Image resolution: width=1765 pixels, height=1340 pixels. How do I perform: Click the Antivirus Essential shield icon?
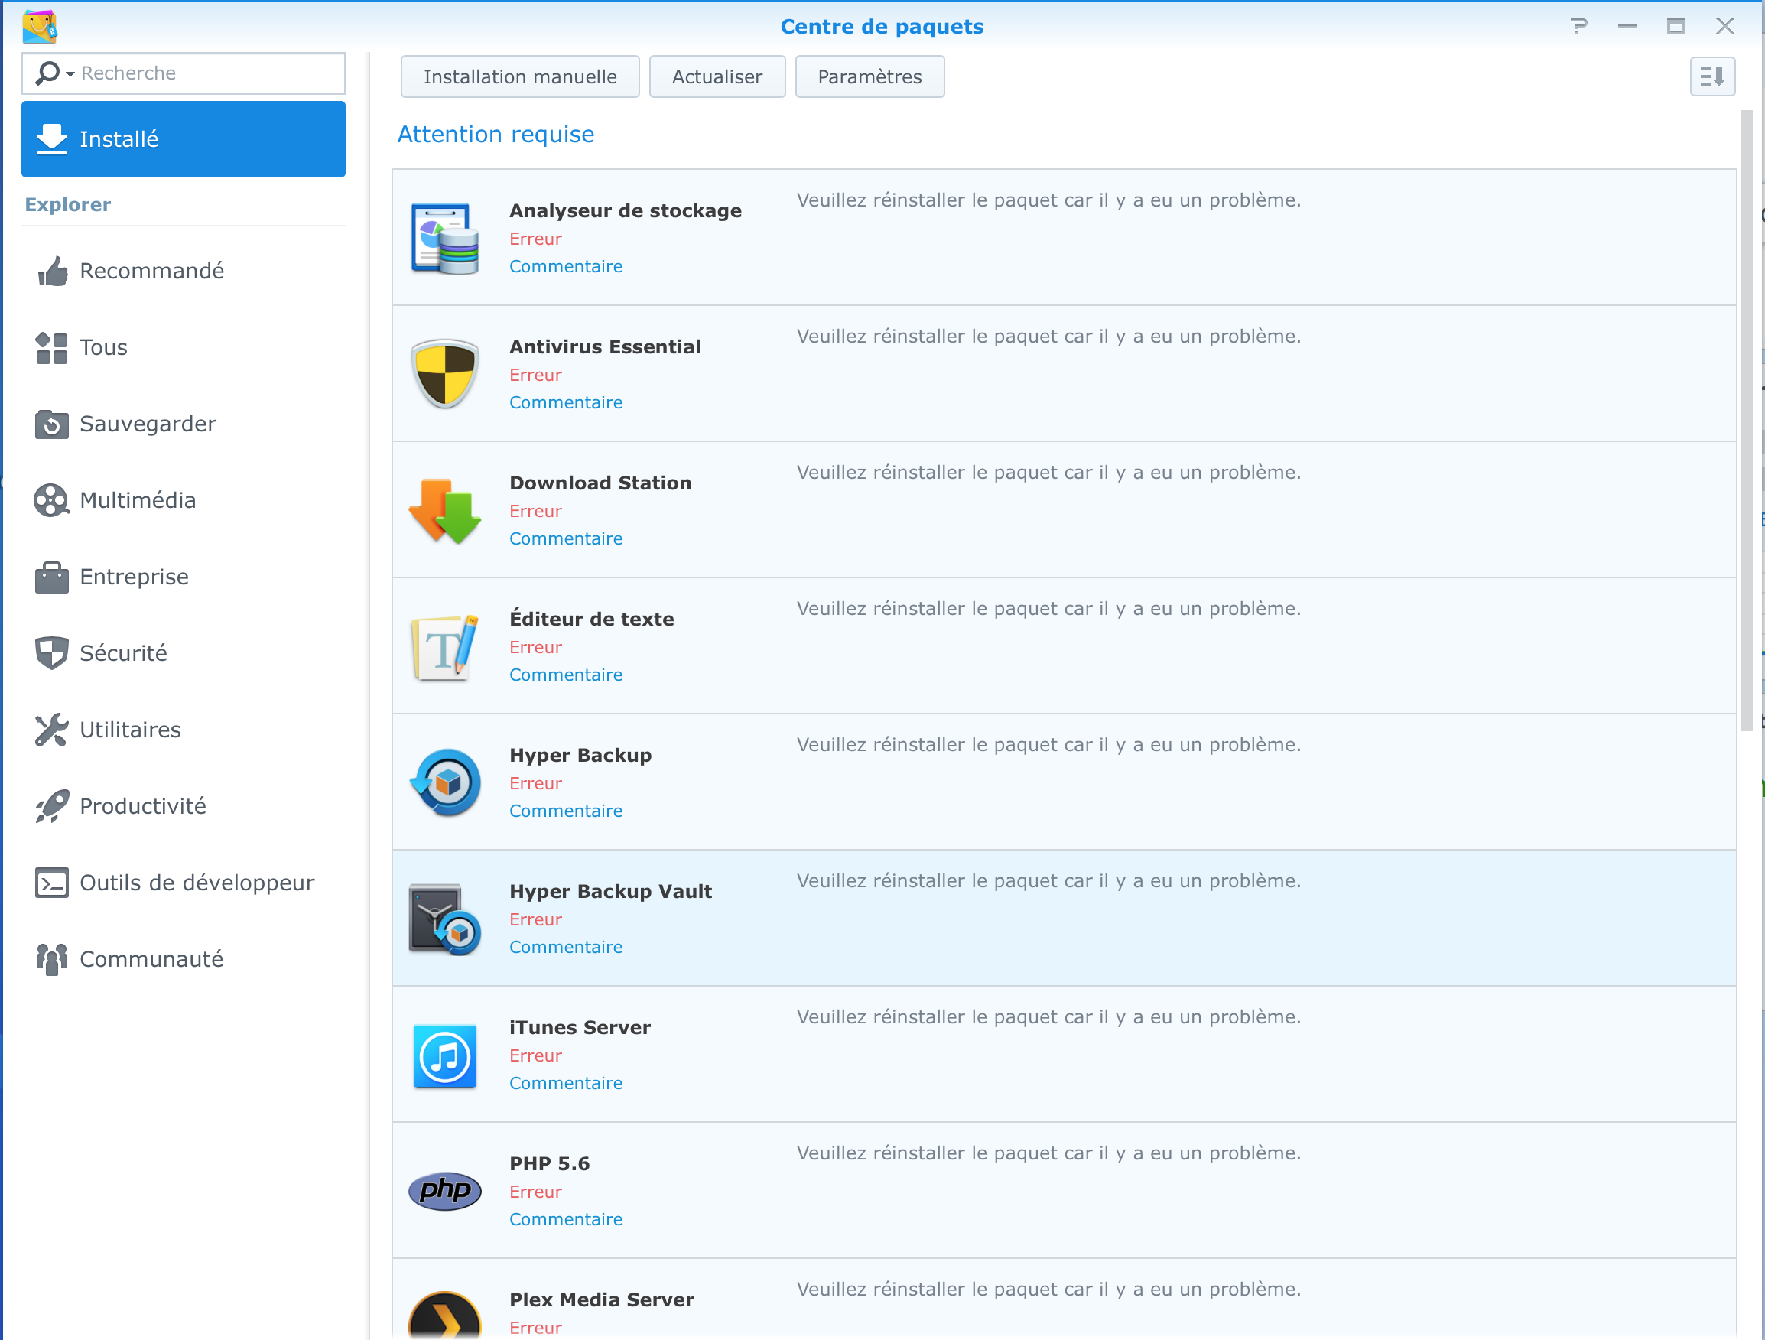click(444, 374)
